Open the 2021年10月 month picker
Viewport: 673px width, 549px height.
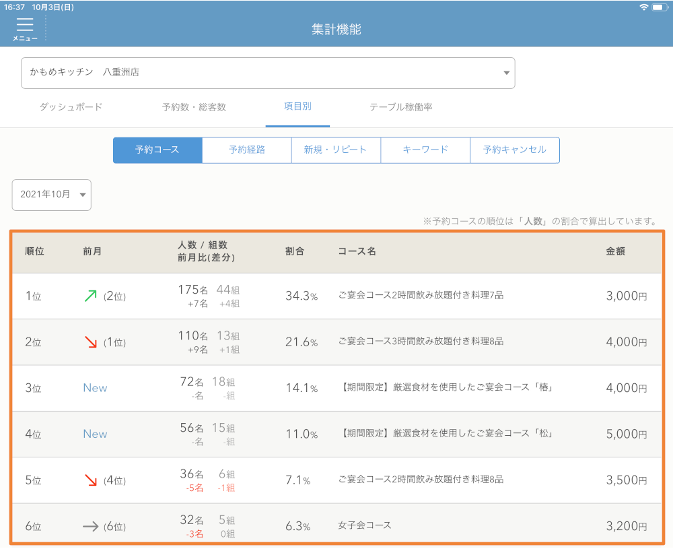point(51,195)
